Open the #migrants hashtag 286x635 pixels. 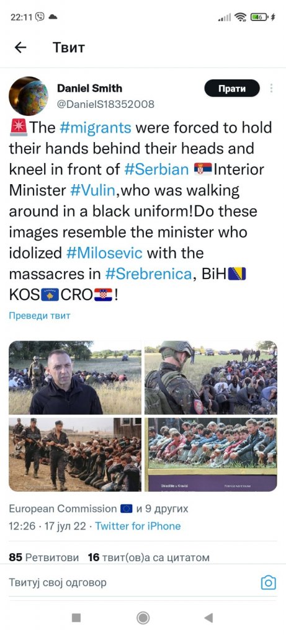tap(95, 128)
